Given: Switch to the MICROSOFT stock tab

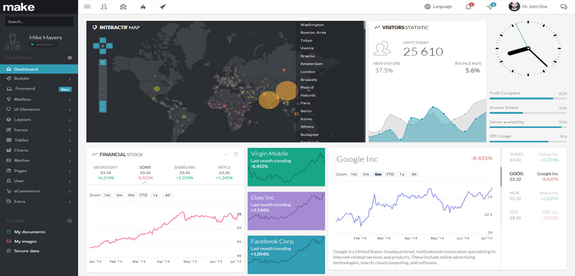Looking at the screenshot, I should [x=106, y=172].
